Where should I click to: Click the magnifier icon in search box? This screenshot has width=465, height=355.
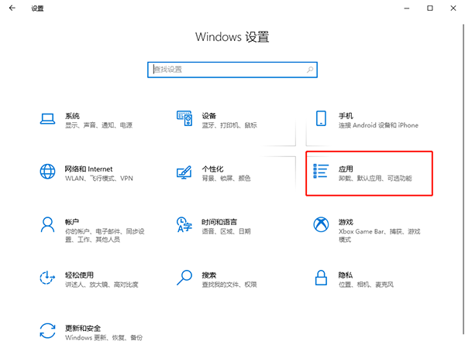point(310,70)
